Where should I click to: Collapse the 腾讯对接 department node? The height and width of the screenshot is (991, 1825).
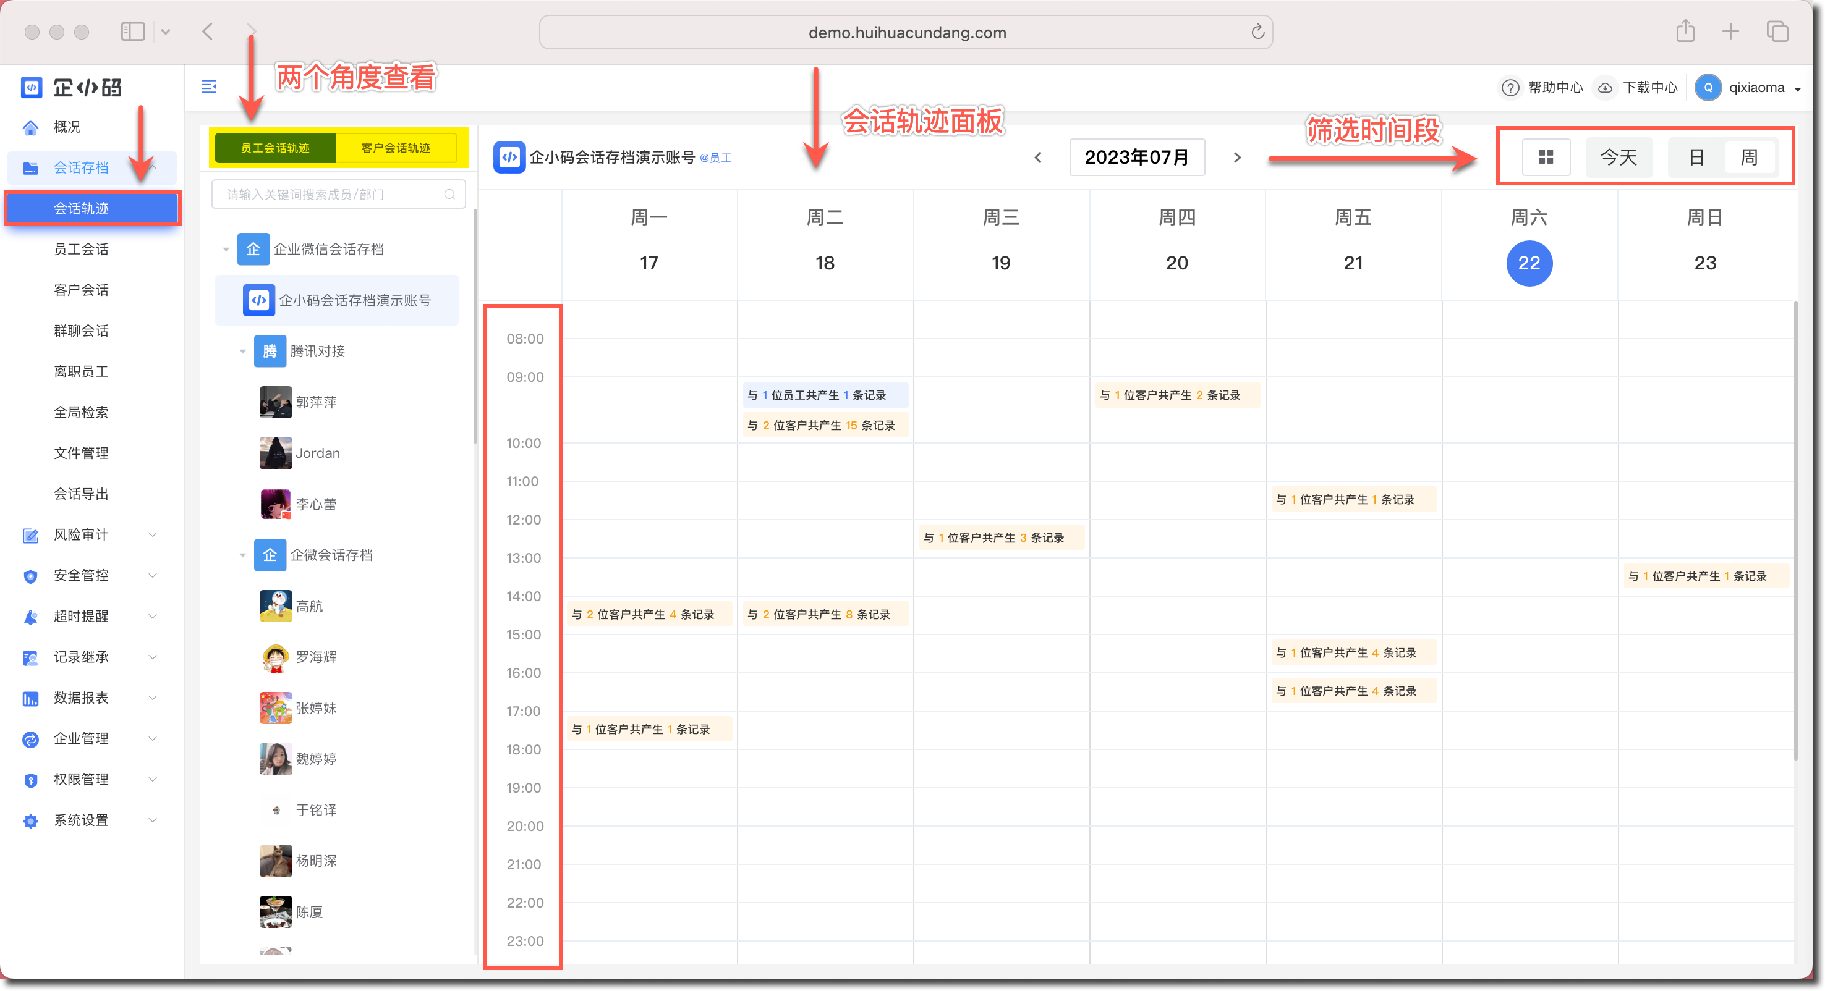pos(243,352)
